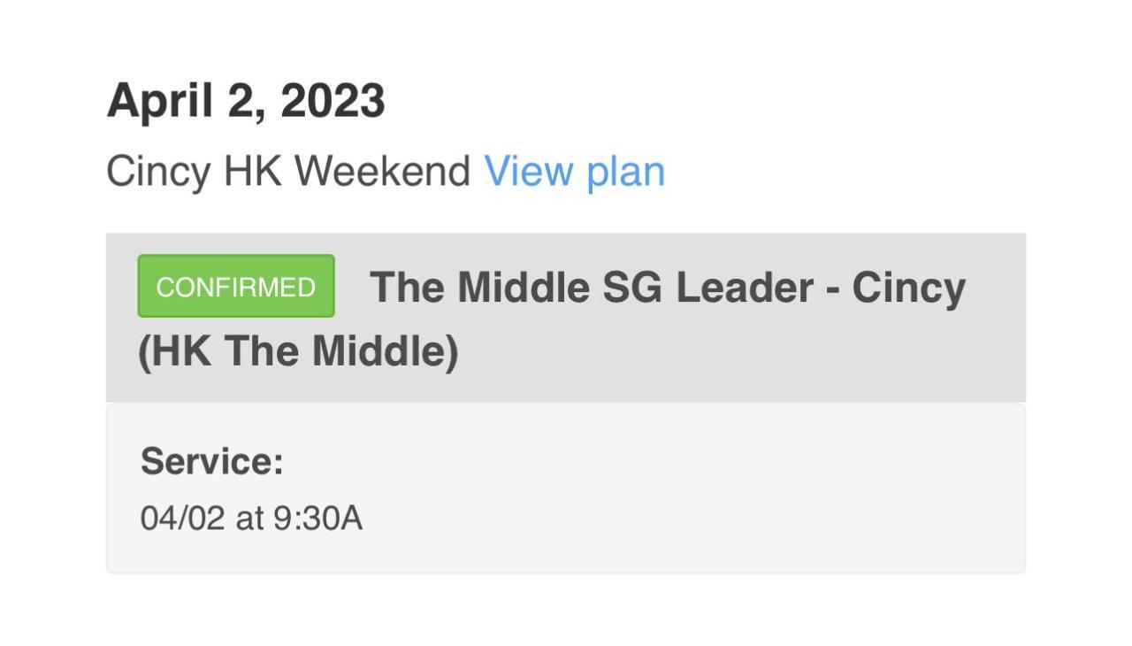
Task: Click the "April 2, 2023" date heading
Action: (246, 101)
